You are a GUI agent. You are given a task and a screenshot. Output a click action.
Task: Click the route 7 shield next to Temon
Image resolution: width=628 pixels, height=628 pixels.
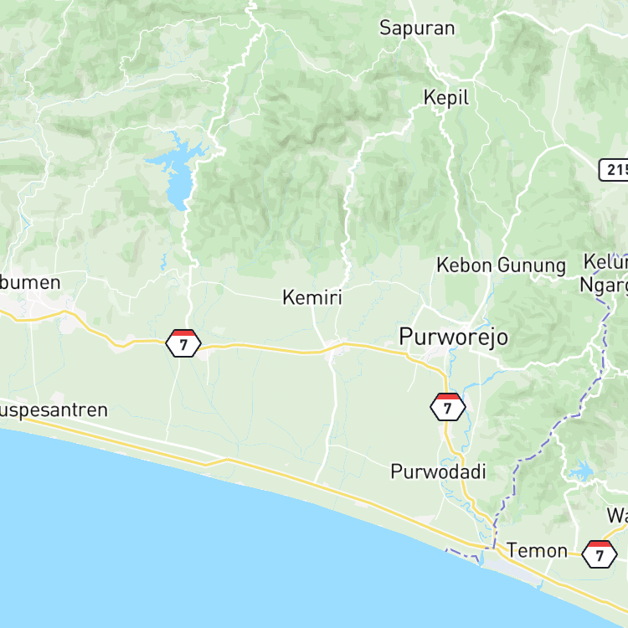pyautogui.click(x=600, y=554)
